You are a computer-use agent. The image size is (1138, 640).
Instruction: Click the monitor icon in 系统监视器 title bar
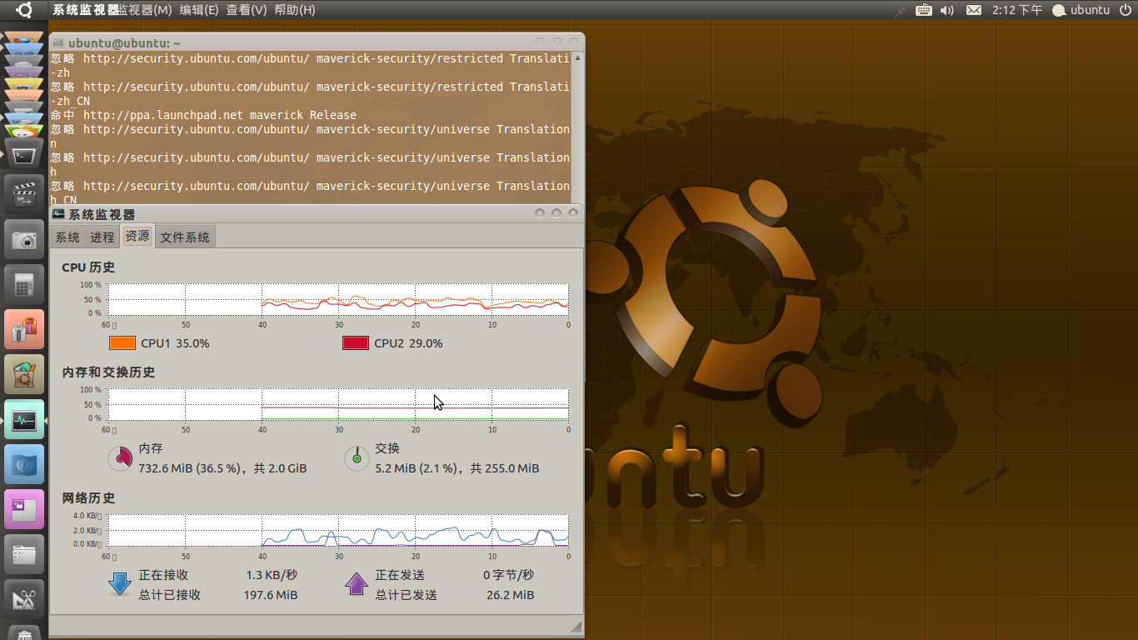click(58, 214)
